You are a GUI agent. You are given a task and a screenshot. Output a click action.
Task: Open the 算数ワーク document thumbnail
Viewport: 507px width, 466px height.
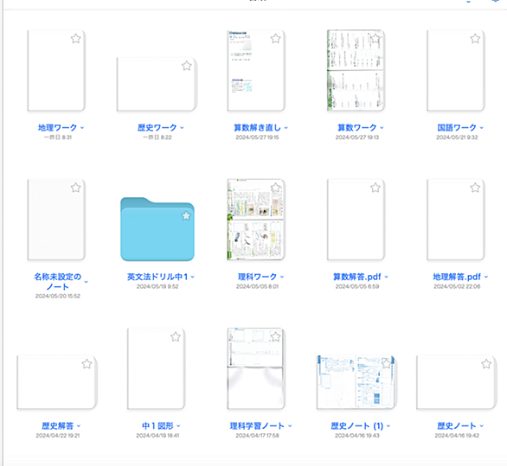pyautogui.click(x=356, y=70)
